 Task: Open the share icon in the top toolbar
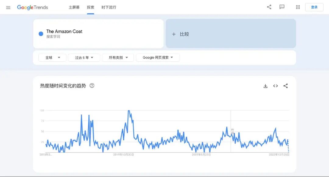pyautogui.click(x=269, y=7)
